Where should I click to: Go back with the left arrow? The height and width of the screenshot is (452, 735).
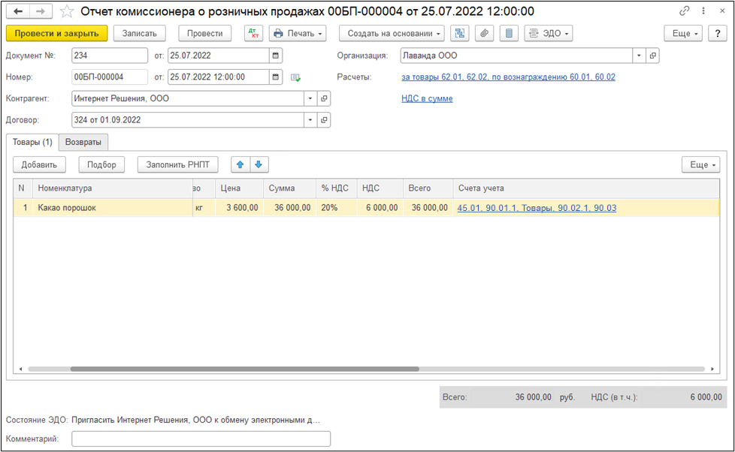tap(18, 11)
